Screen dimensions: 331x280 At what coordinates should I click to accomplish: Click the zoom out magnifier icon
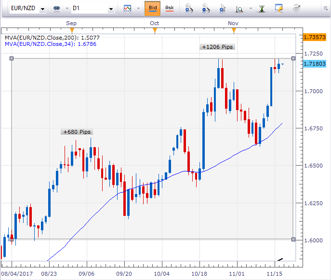[206, 9]
